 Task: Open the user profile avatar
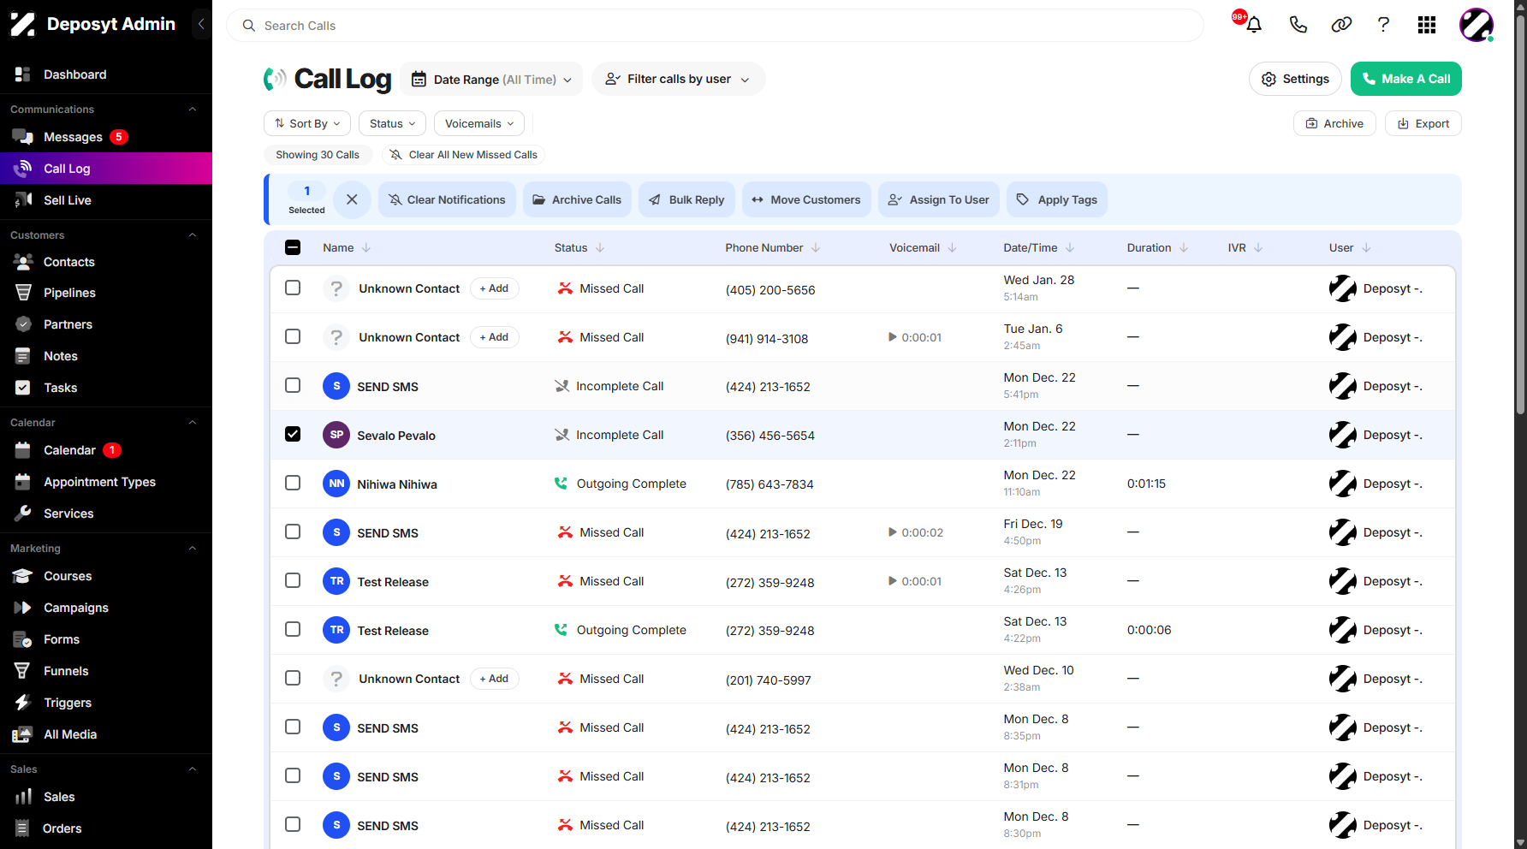[x=1476, y=25]
